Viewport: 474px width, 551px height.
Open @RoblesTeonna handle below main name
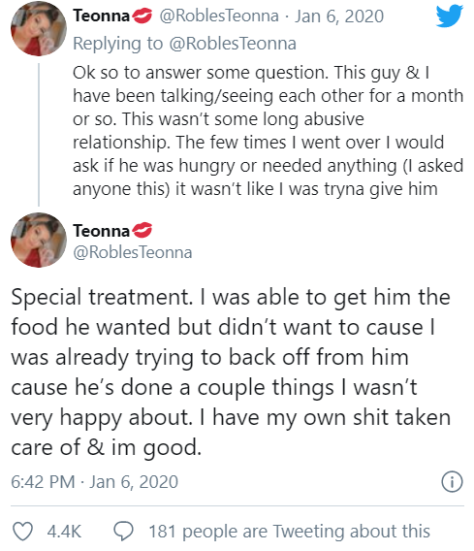click(133, 252)
